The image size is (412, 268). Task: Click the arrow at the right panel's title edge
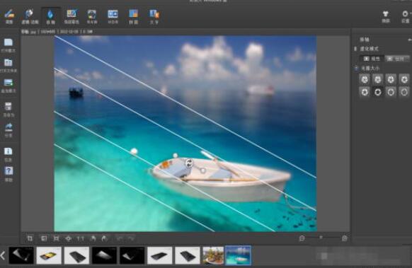click(409, 40)
